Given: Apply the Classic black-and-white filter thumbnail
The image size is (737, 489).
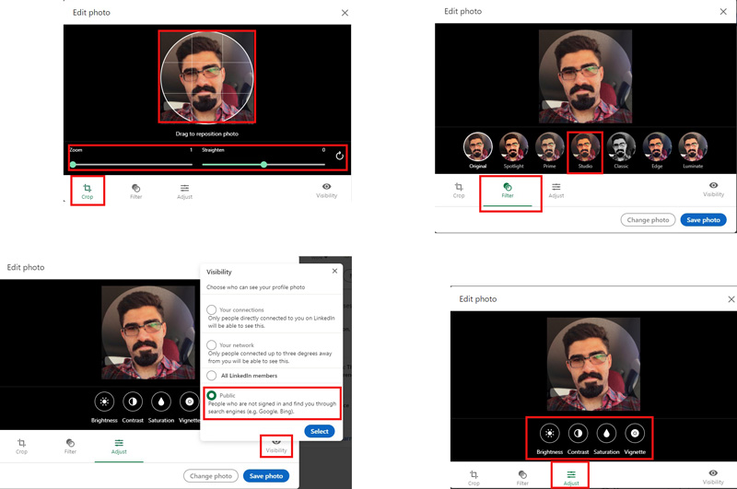Looking at the screenshot, I should pyautogui.click(x=621, y=147).
